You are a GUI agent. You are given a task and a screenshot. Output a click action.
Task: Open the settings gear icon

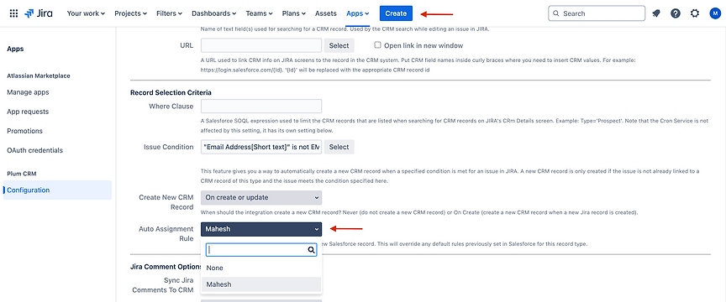point(695,13)
